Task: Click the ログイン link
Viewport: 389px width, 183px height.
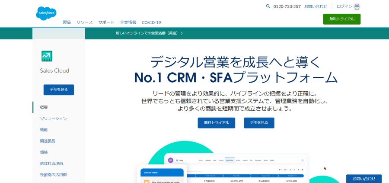Action: pos(344,6)
